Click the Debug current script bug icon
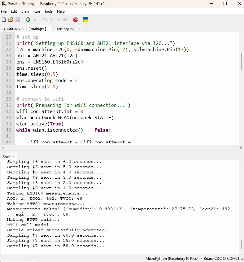 [x=35, y=20]
